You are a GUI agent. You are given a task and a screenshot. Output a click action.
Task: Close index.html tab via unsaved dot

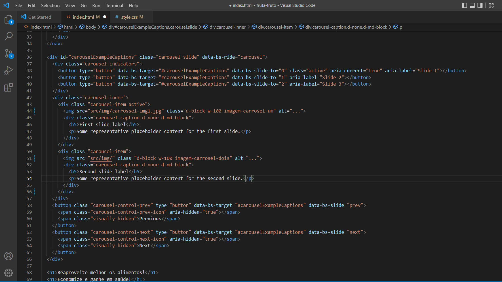pos(105,17)
